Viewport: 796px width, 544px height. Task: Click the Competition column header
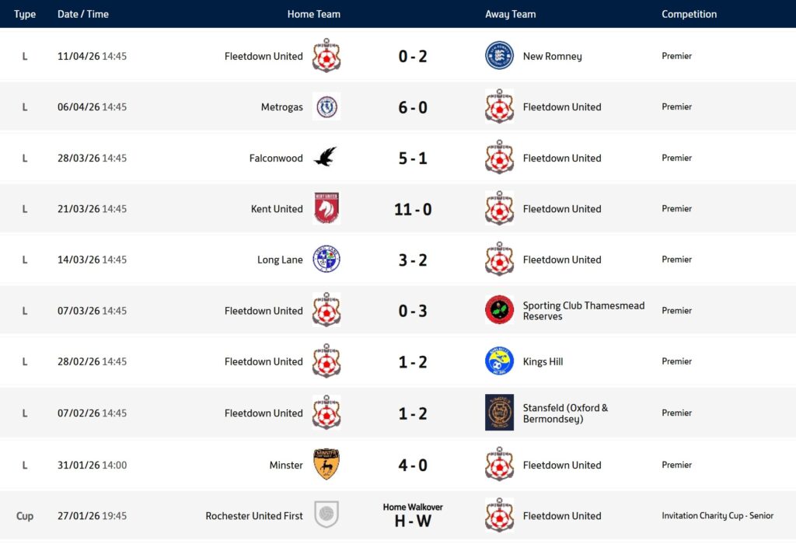(689, 14)
